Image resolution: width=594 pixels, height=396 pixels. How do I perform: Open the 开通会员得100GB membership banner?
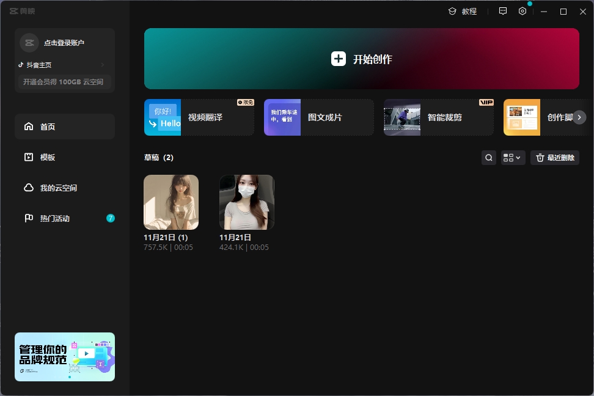tap(64, 82)
